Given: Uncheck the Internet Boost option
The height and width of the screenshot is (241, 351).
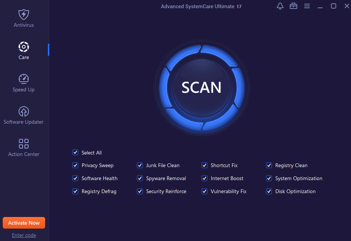Looking at the screenshot, I should (204, 178).
